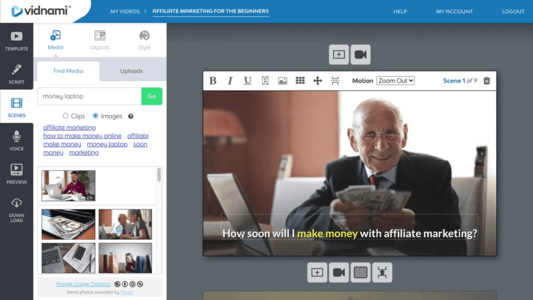Viewport: 533px width, 300px height.
Task: Select the Uploads tab
Action: click(x=132, y=71)
